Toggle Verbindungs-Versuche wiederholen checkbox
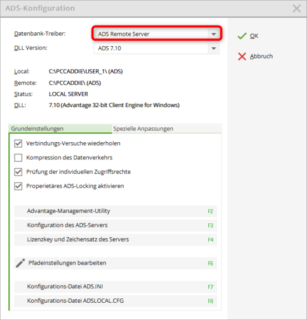 [18, 143]
